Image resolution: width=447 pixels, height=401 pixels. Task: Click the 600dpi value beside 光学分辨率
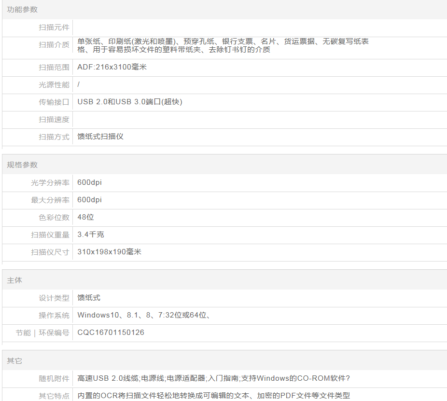click(x=90, y=182)
